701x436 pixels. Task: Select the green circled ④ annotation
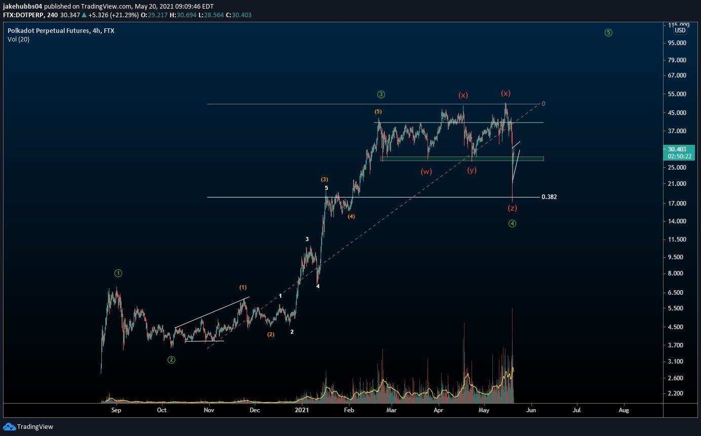[512, 223]
